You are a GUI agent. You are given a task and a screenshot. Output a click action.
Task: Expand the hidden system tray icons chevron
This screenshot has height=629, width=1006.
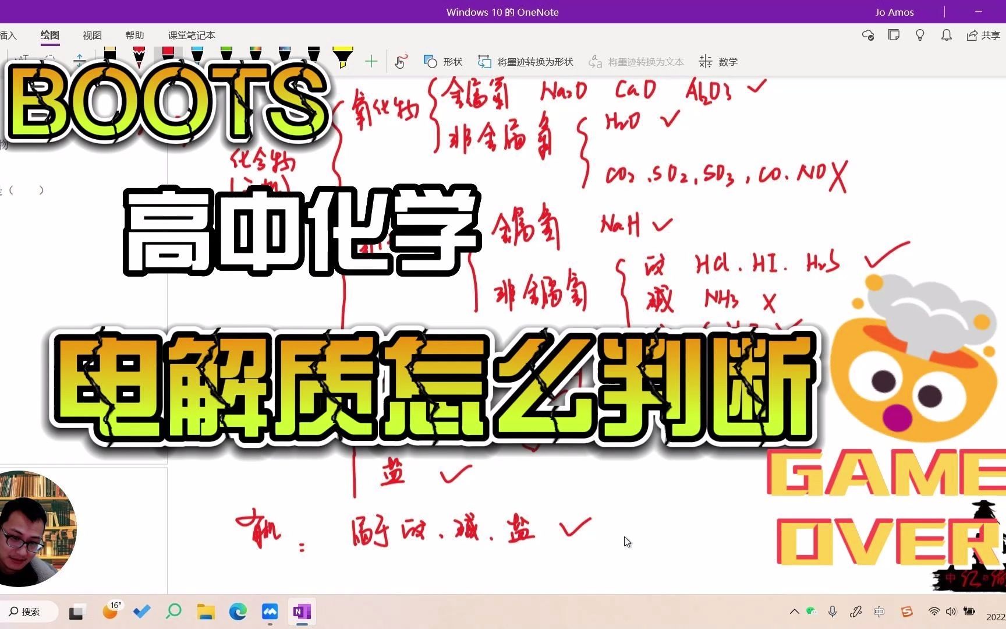click(794, 612)
